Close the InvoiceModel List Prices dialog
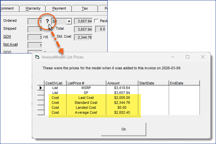Viewport: 216px width, 144px height. point(203,57)
